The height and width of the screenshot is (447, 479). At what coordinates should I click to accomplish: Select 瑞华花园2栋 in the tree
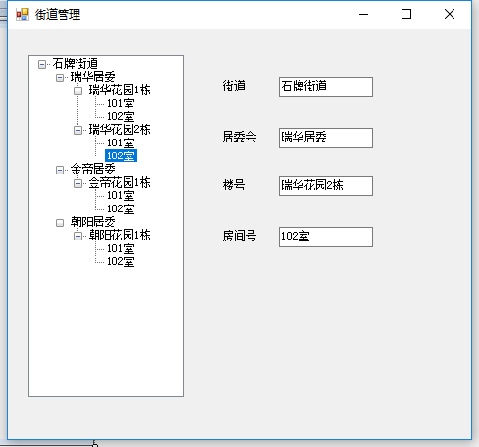(x=119, y=129)
